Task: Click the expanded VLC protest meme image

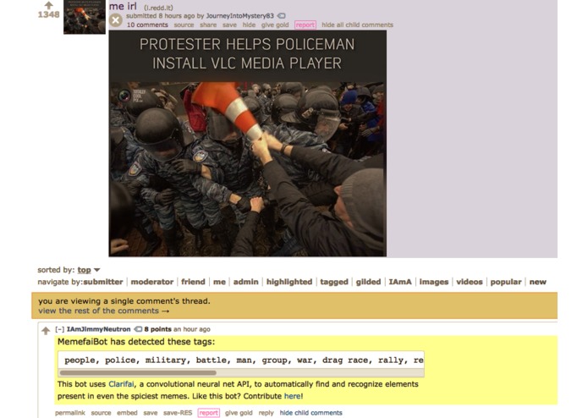Action: (x=248, y=144)
